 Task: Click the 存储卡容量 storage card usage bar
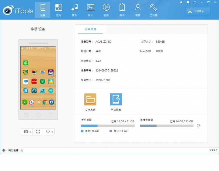click(167, 126)
